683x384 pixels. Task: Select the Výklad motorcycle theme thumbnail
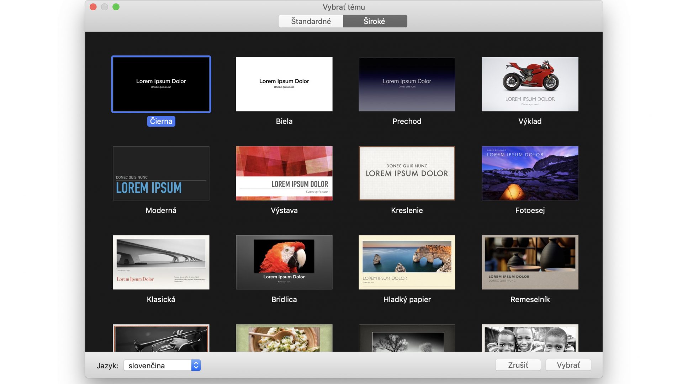[x=530, y=84]
